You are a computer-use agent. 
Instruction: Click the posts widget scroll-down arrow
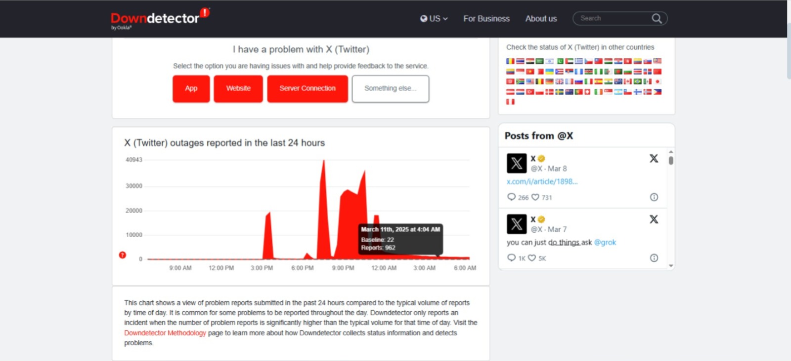click(671, 265)
